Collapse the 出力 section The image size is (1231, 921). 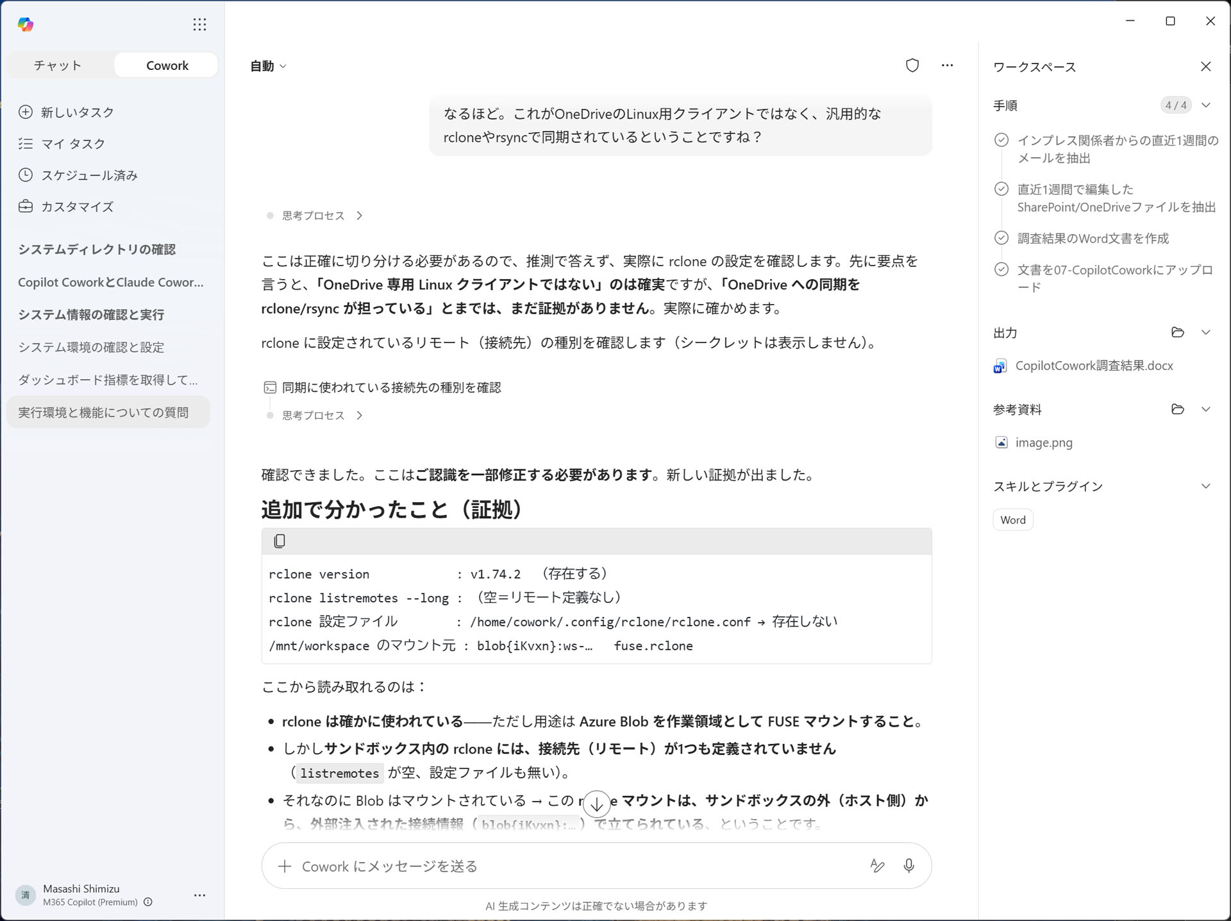pos(1206,332)
